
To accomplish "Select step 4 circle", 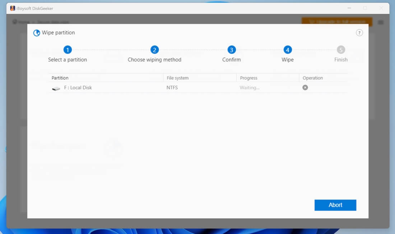I will coord(287,50).
